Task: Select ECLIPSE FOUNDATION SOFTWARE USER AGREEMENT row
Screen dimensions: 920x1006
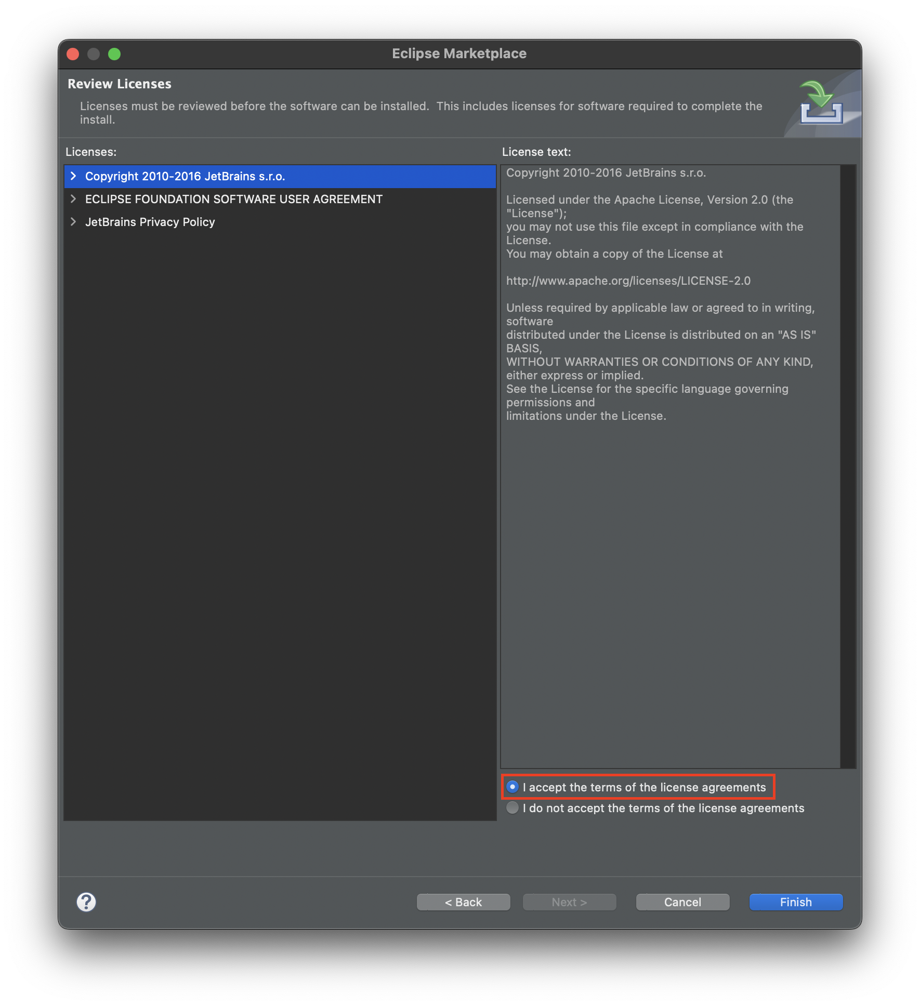Action: [x=280, y=199]
